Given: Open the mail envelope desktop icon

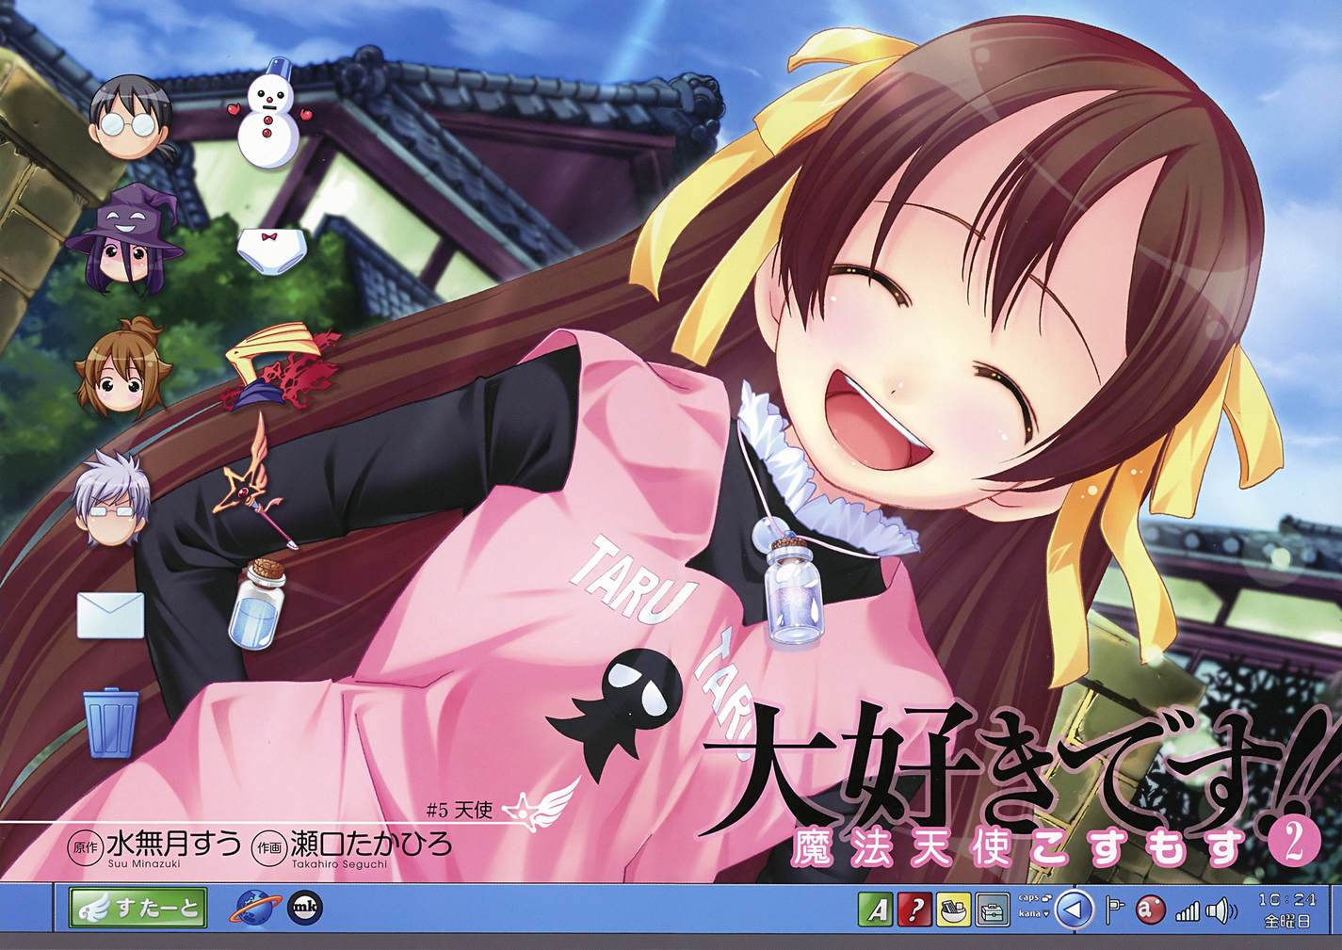Looking at the screenshot, I should (x=111, y=616).
